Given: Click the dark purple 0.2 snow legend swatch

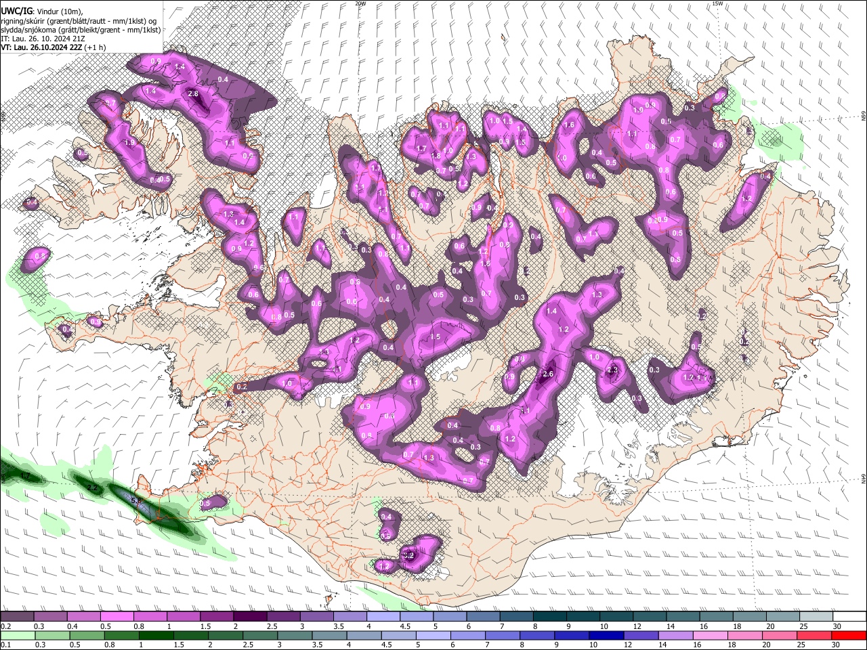Looking at the screenshot, I should click(17, 617).
